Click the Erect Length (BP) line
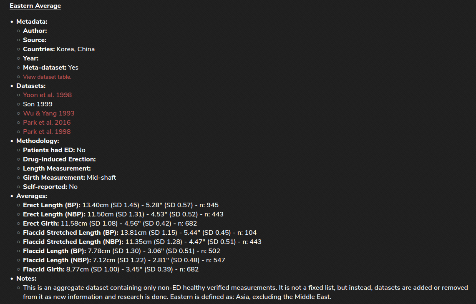The image size is (476, 304). [x=121, y=205]
